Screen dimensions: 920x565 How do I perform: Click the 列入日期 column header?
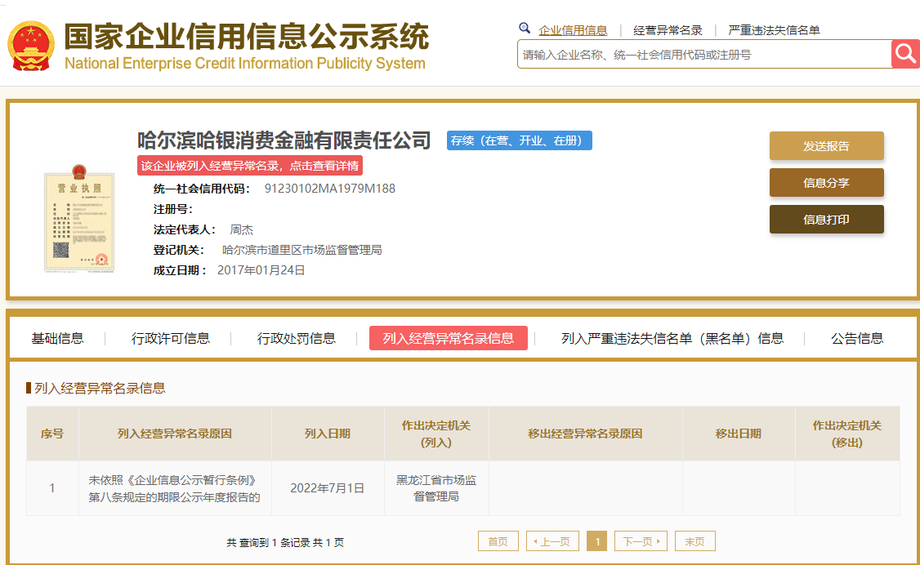pos(328,434)
